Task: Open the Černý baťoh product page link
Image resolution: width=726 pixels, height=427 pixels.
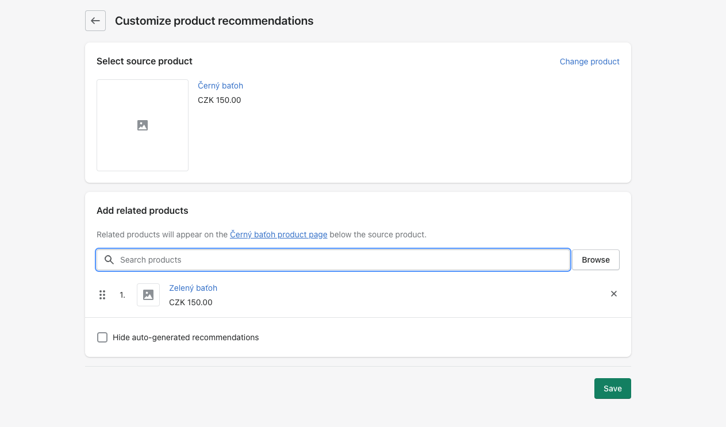Action: point(278,234)
